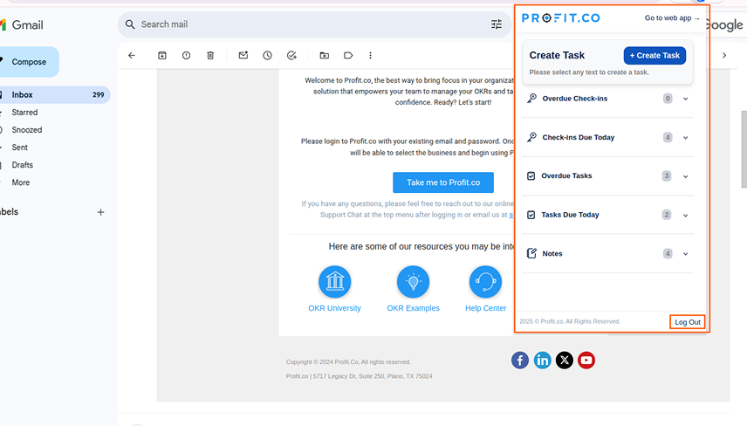Open Snoozed mail
Image resolution: width=747 pixels, height=426 pixels.
[27, 130]
